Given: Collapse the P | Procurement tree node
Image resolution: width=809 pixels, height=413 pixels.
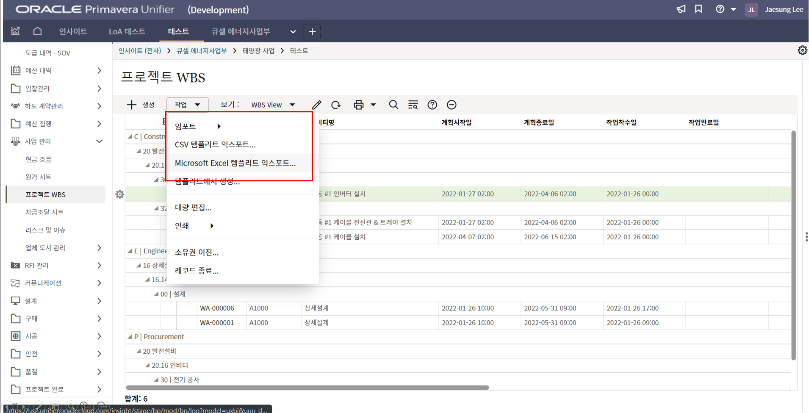Looking at the screenshot, I should tap(130, 337).
